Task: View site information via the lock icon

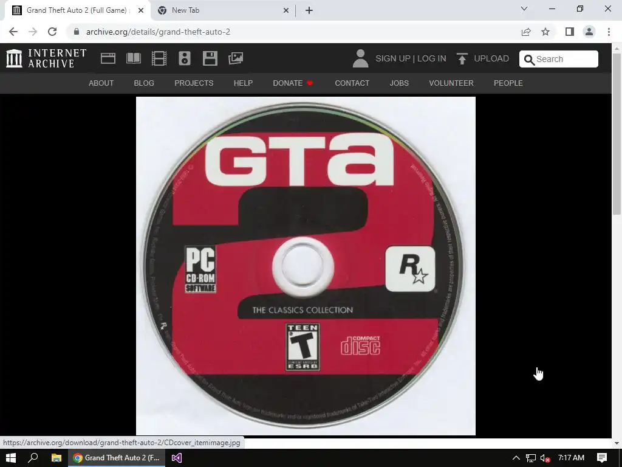Action: tap(77, 32)
